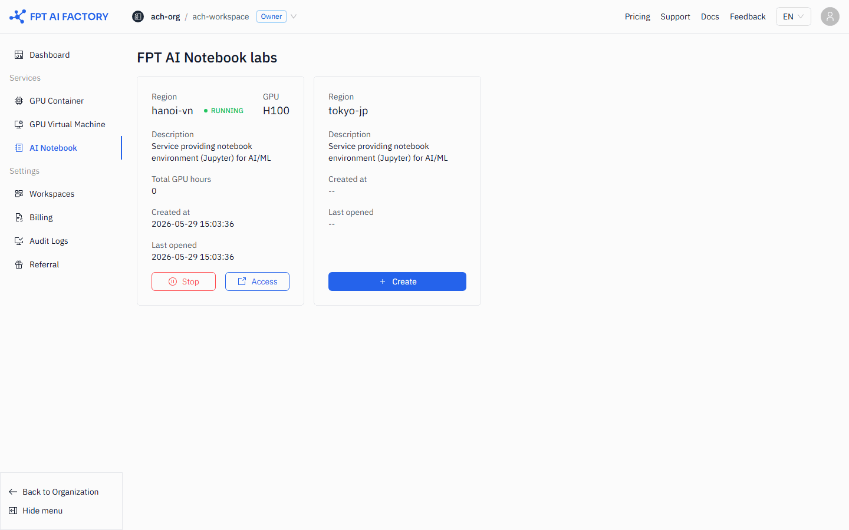Expand the workspace switcher chevron

294,16
